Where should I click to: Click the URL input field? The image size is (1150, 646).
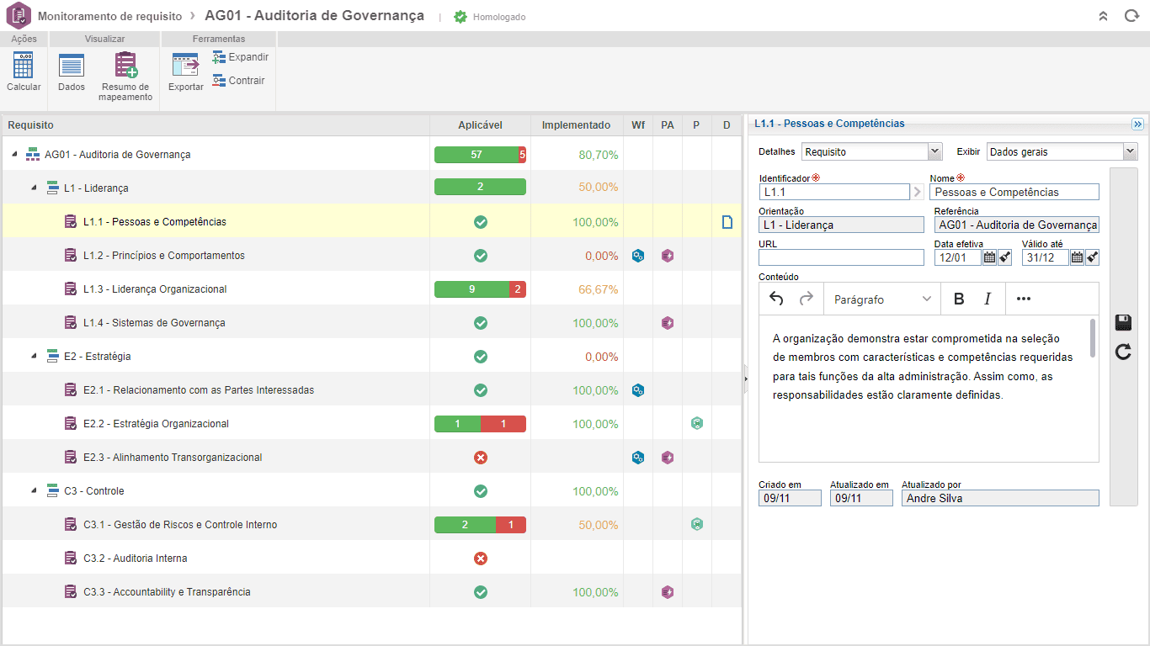coord(840,257)
